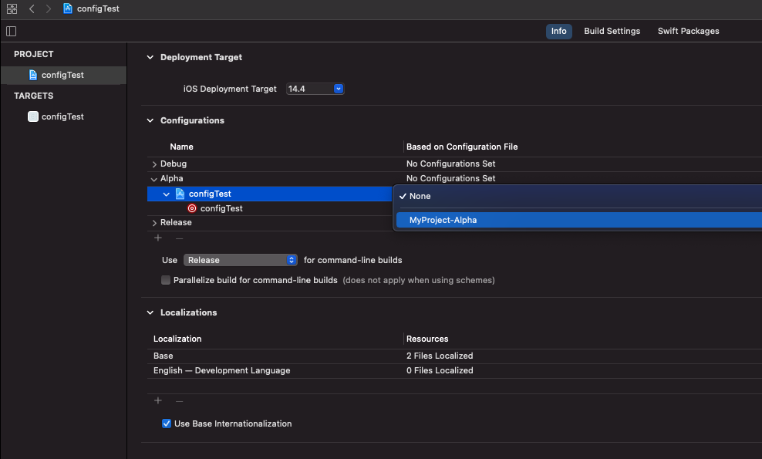This screenshot has width=762, height=459.
Task: Choose MyProject-Alpha configuration file
Action: click(x=579, y=221)
